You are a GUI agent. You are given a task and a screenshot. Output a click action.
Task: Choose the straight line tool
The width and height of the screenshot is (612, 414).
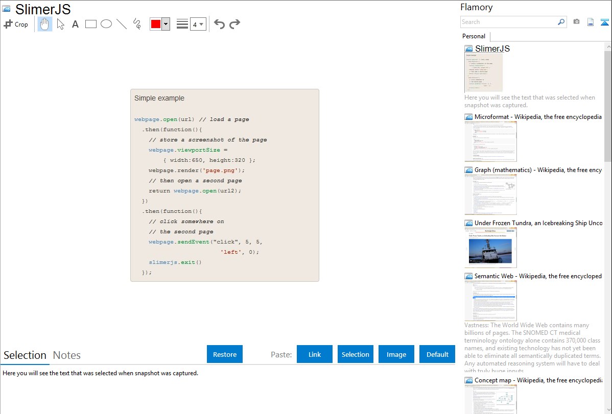tap(122, 24)
